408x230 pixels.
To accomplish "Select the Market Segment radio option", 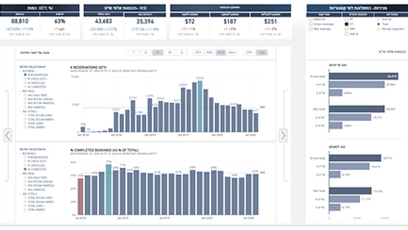I will point(378,29).
